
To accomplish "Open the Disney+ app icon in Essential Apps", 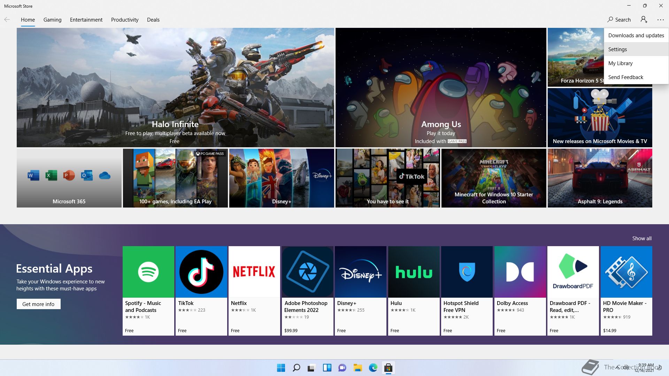I will [361, 272].
